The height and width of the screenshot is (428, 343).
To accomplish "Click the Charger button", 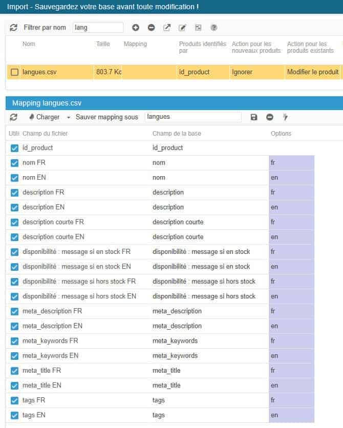I will point(44,117).
